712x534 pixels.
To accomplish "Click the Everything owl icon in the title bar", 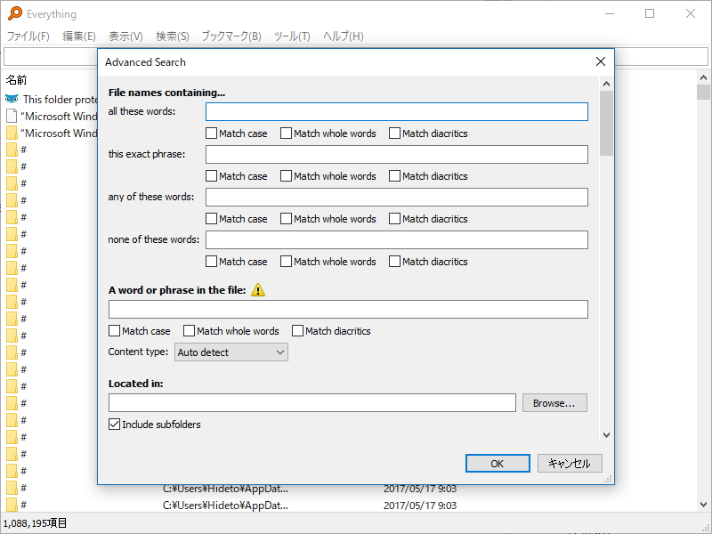I will pyautogui.click(x=12, y=13).
